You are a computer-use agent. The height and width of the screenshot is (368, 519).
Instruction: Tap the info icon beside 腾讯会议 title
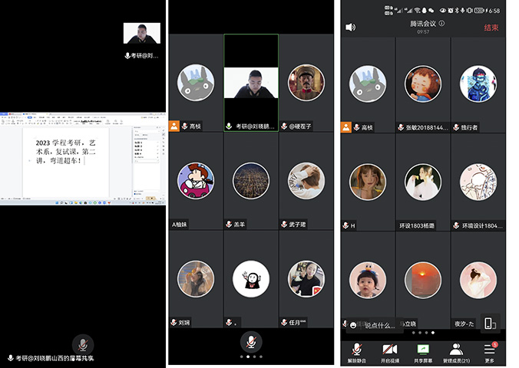[441, 24]
